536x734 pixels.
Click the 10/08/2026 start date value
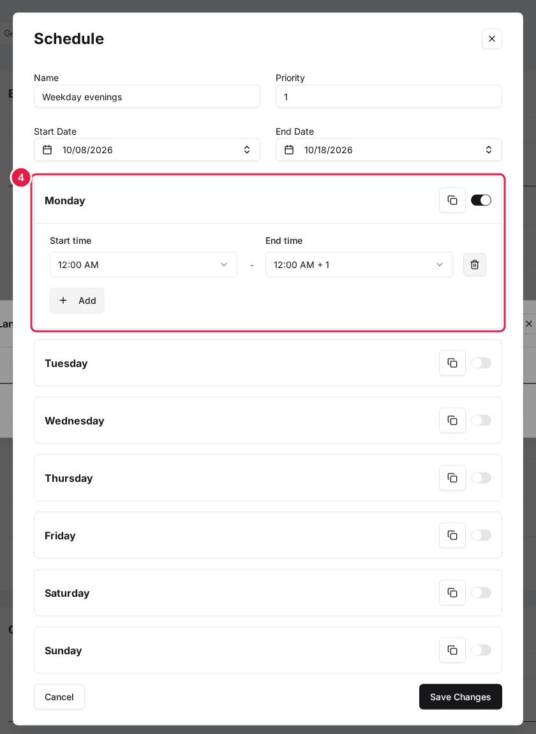87,150
